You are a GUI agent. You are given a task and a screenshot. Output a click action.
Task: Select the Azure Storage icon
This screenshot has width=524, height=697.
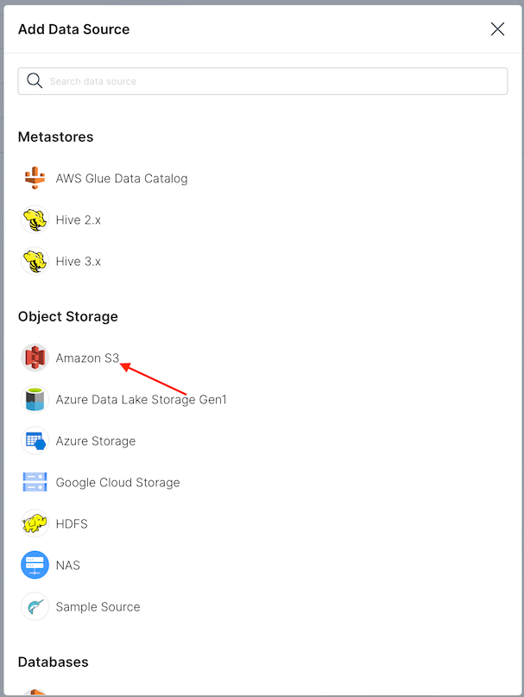coord(35,441)
